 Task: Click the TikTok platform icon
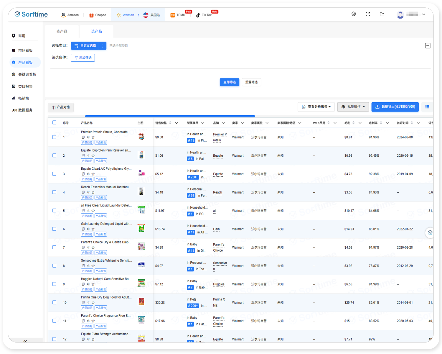[x=198, y=15]
